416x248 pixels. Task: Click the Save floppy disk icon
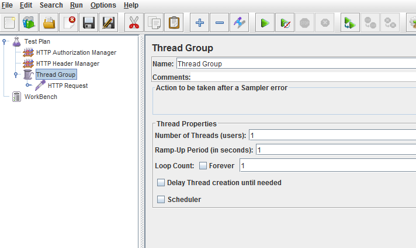89,23
